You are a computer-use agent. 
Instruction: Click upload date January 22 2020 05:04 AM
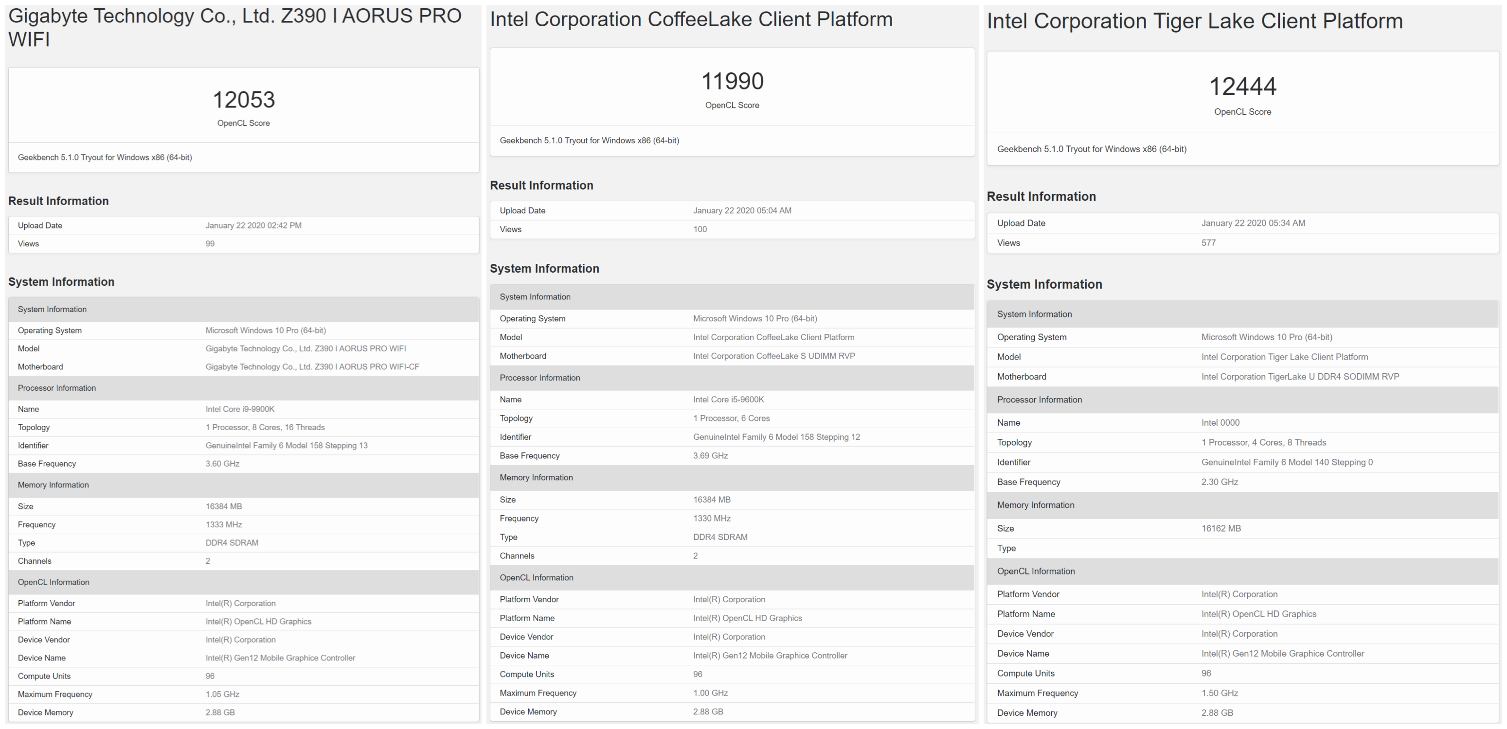tap(742, 210)
